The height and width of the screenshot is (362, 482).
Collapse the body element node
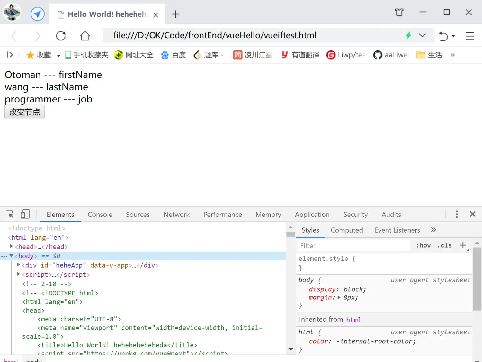pos(11,256)
